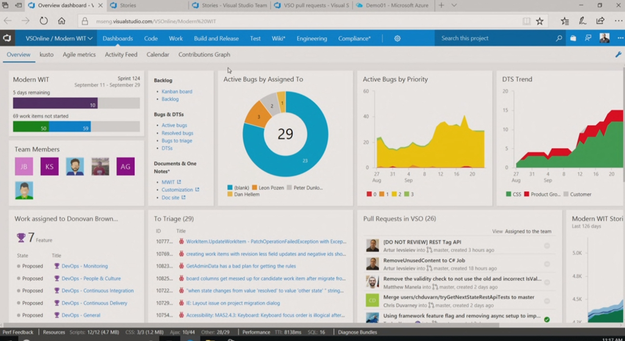Open 'Assigned to the team' view selector
The image size is (625, 341).
(x=529, y=232)
